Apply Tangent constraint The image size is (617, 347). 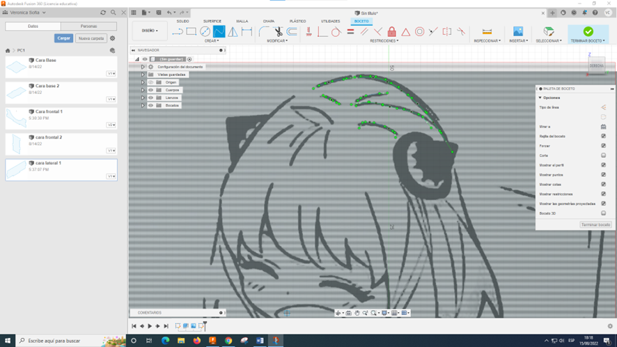point(336,31)
